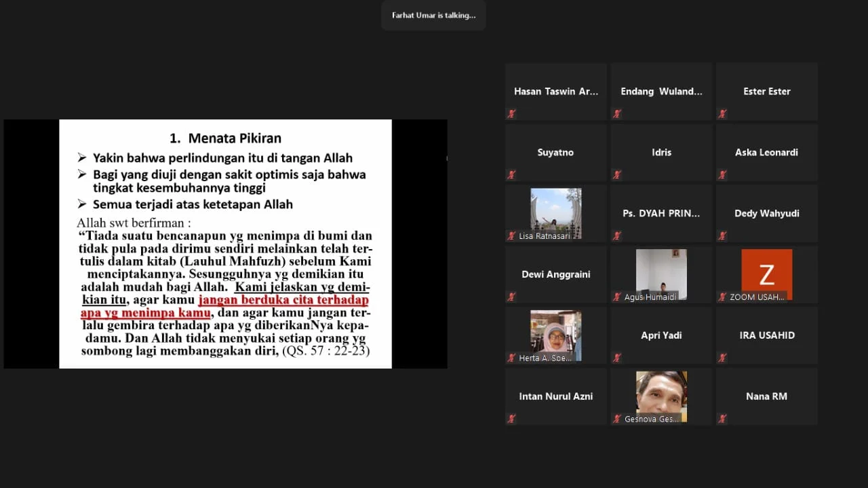Click muted mic icon on Dewi Anggraini tile
The width and height of the screenshot is (868, 488).
511,297
